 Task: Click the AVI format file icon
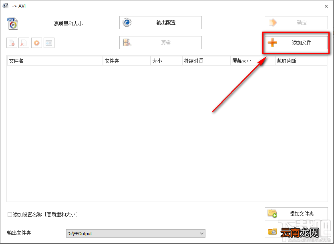[x=12, y=24]
